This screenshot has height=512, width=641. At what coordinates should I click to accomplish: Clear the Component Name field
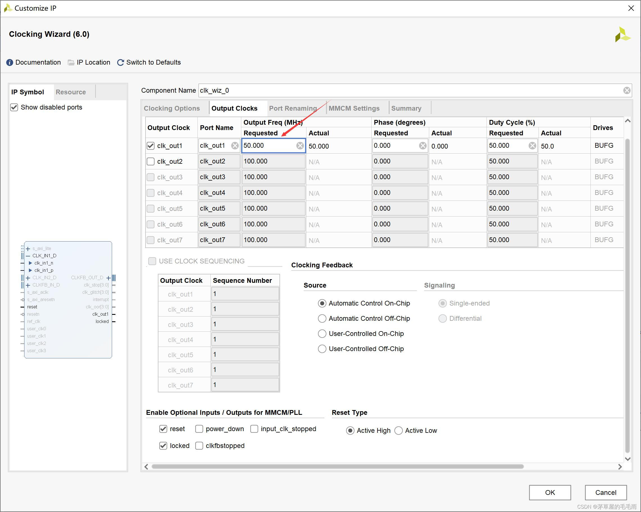click(627, 90)
